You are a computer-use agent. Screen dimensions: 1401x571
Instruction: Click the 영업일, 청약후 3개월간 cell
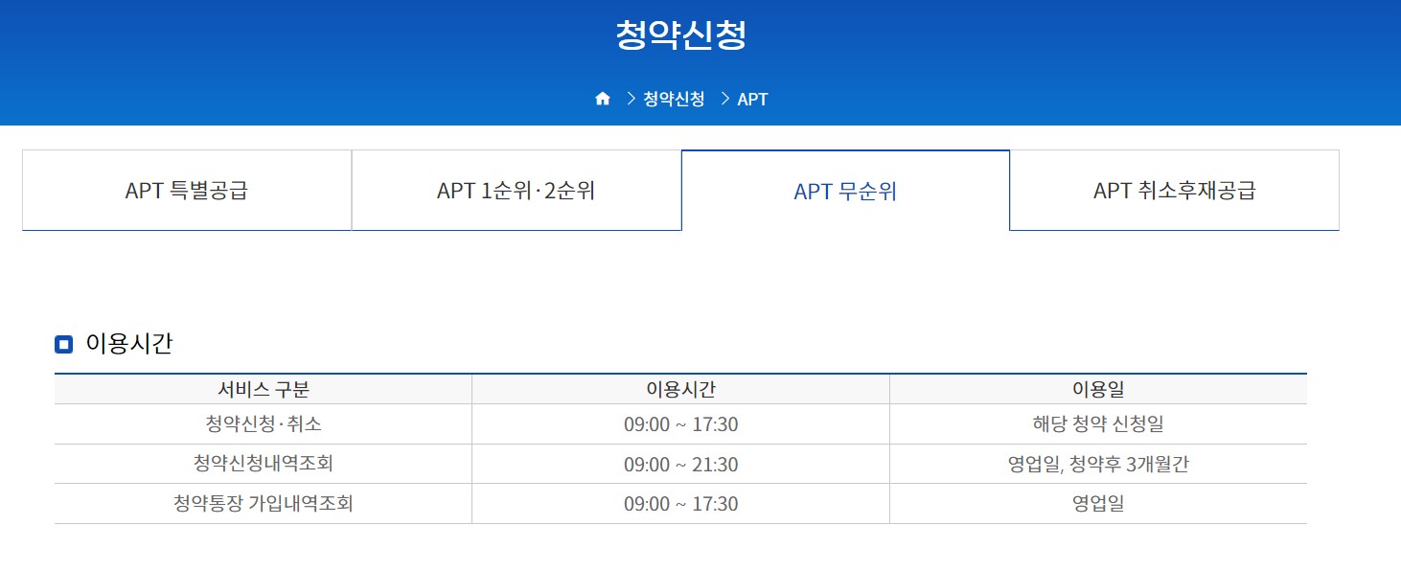tap(1098, 464)
